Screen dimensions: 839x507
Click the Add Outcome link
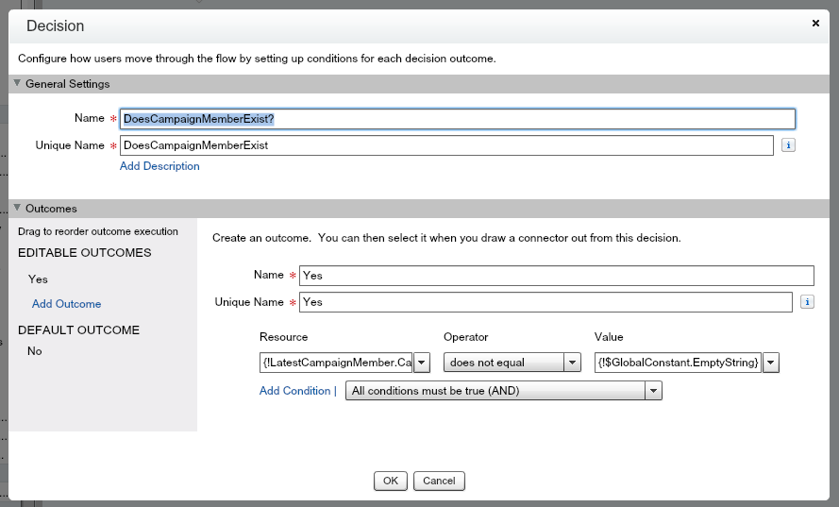66,304
